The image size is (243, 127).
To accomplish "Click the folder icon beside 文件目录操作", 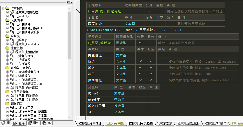I will tap(8, 92).
